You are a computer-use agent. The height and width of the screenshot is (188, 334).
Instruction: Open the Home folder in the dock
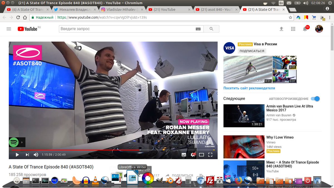coord(260,180)
